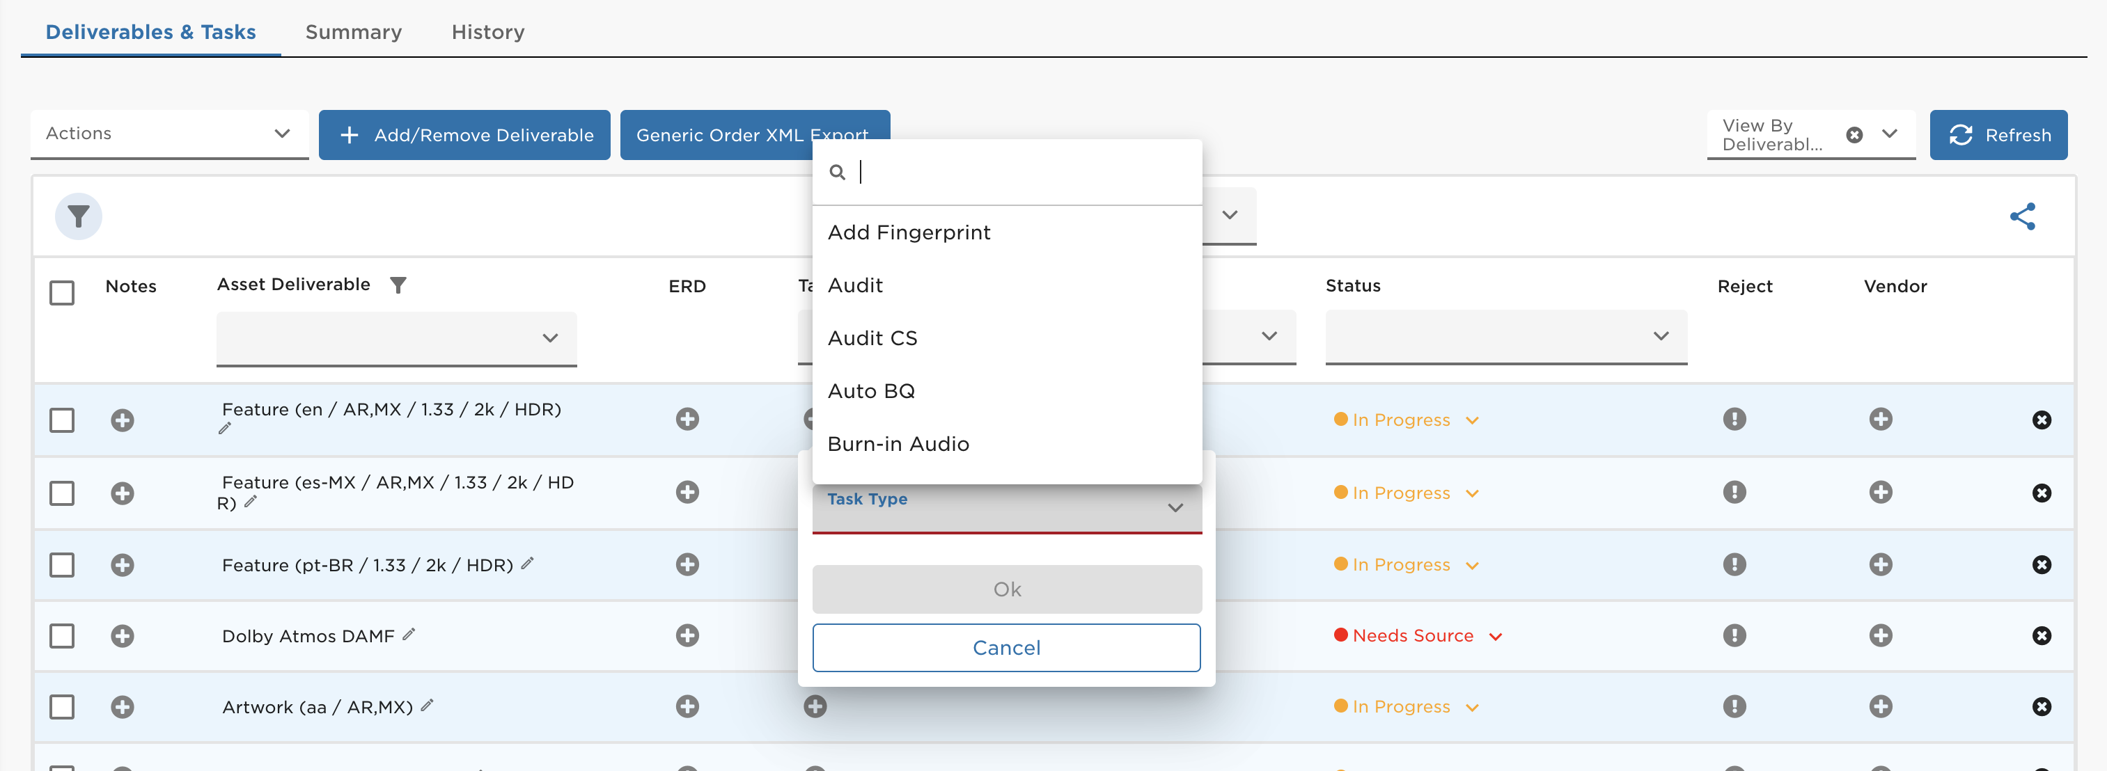Add vendor for Feature (en / AR,MX) row

(1881, 420)
